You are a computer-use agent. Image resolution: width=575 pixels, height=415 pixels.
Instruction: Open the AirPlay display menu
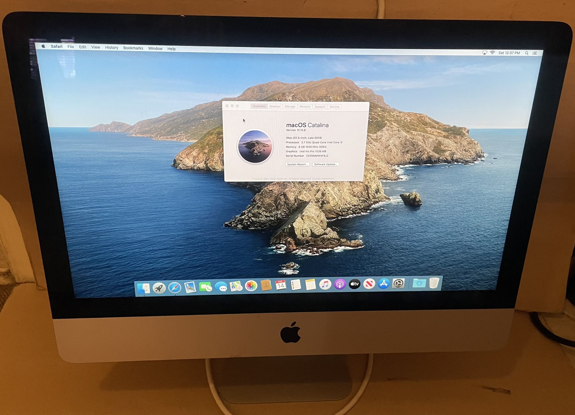click(x=485, y=53)
